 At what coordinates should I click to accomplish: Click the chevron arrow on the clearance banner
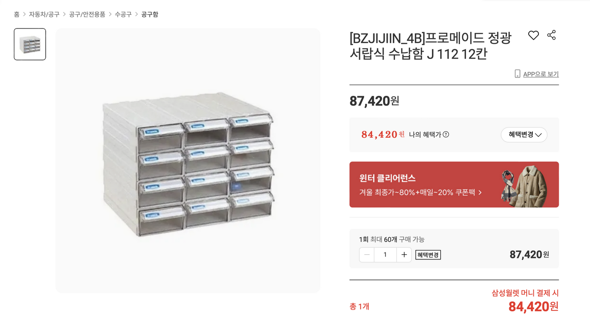pyautogui.click(x=480, y=193)
